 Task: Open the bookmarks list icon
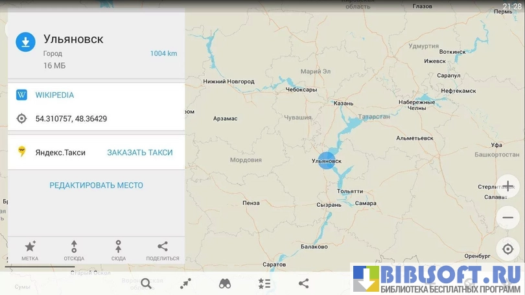[264, 283]
